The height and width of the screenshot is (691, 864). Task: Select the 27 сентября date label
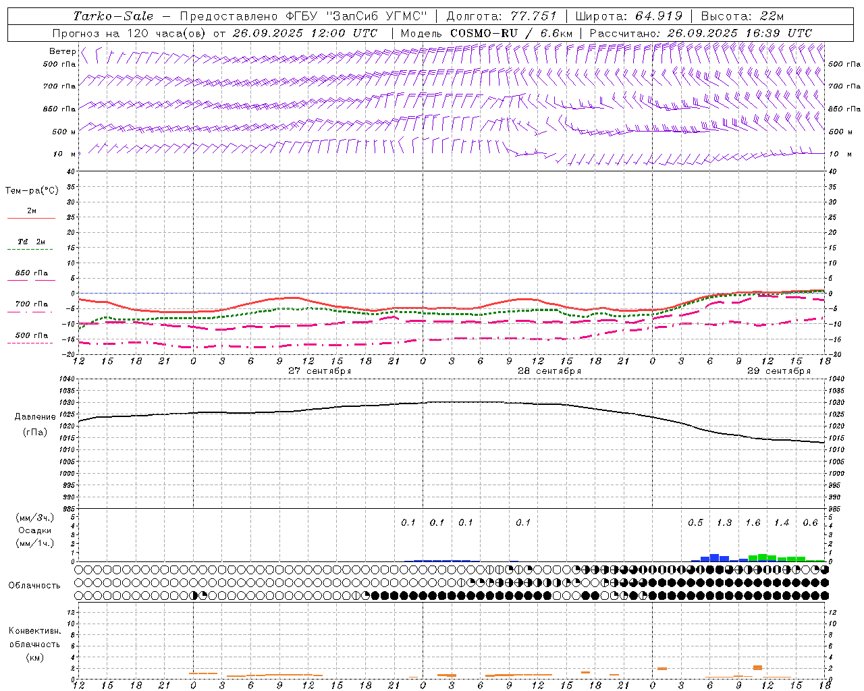tap(319, 371)
